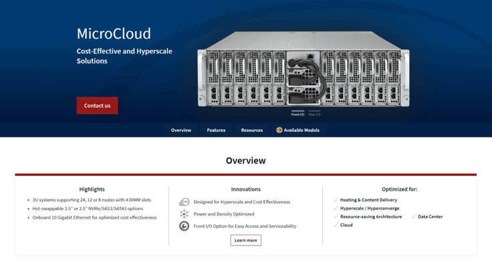This screenshot has height=260, width=492.
Task: Select the Front I/O image view
Action: click(297, 113)
